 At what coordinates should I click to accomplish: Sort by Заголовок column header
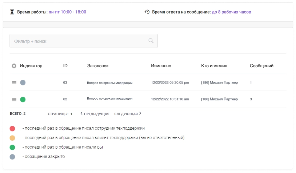[x=98, y=66]
